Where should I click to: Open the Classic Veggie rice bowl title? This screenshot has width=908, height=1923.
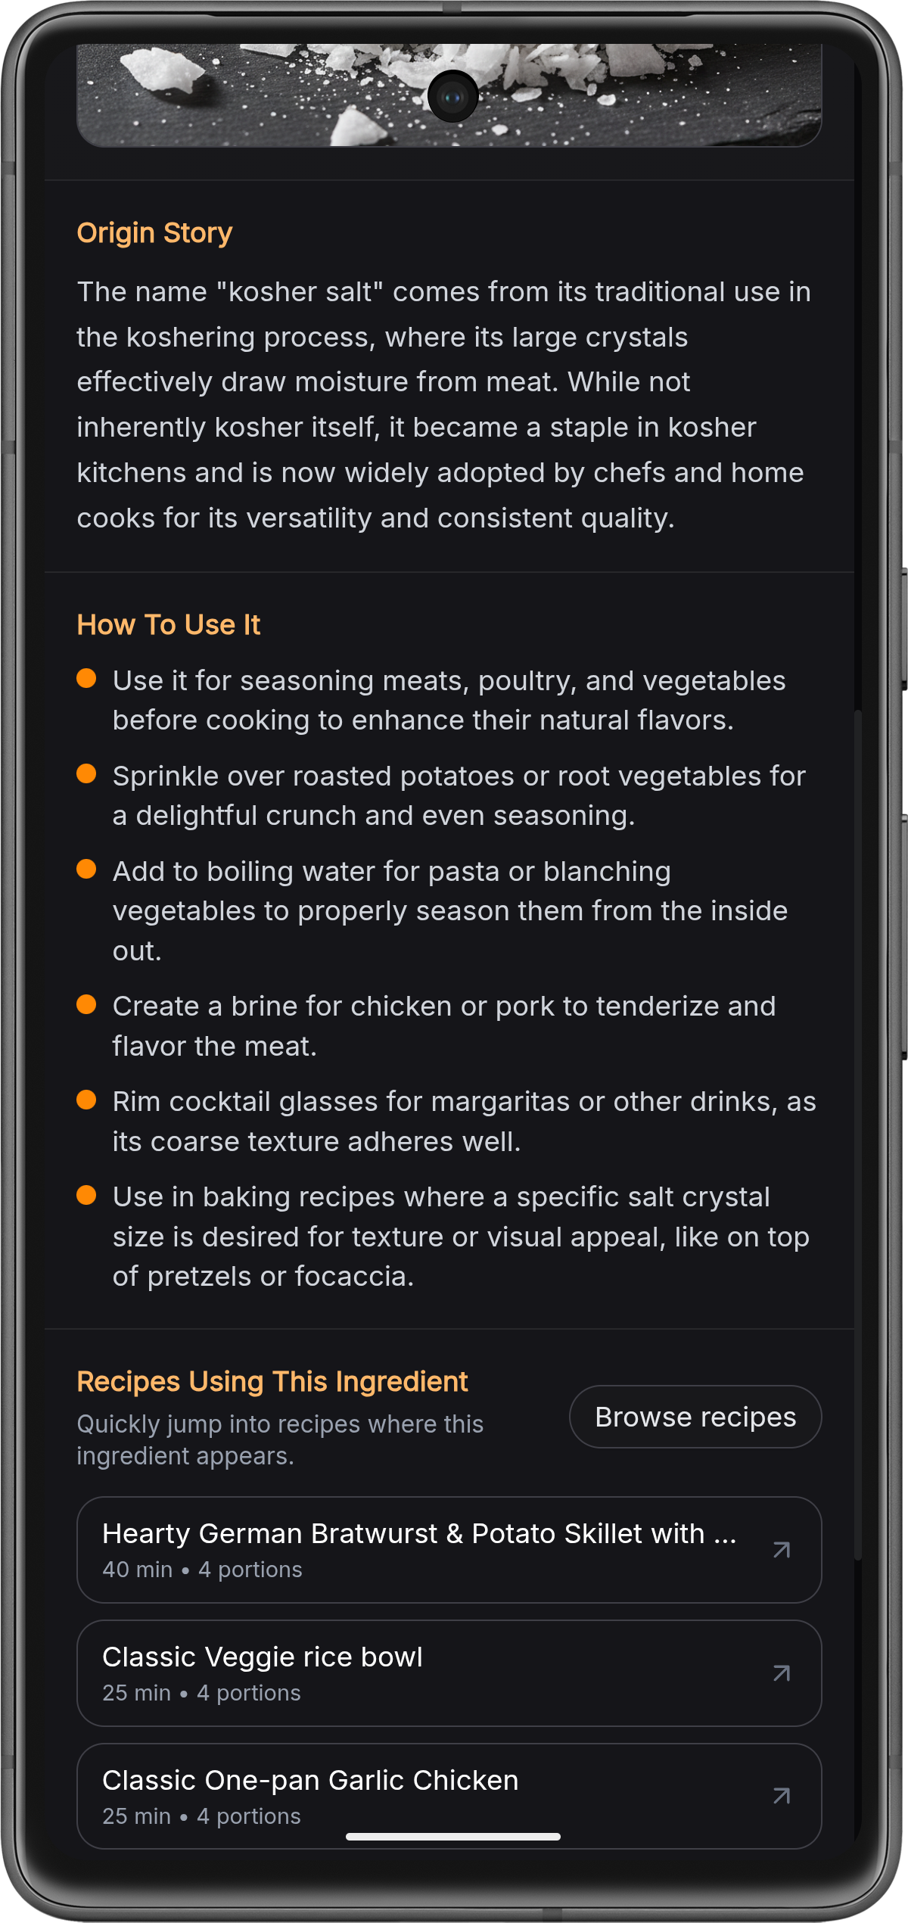point(262,1657)
